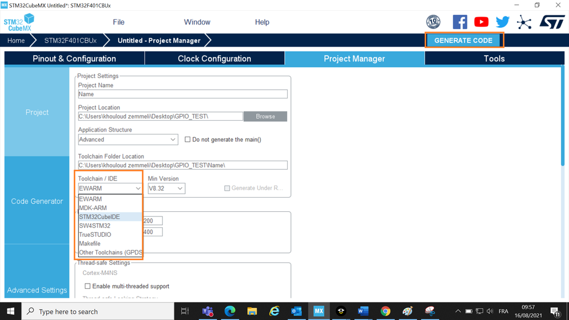Click the vertical scrollbar of the panel
The image size is (569, 320).
point(563,116)
